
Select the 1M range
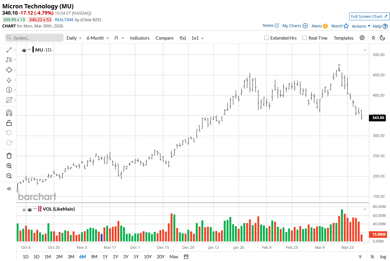coord(47,257)
